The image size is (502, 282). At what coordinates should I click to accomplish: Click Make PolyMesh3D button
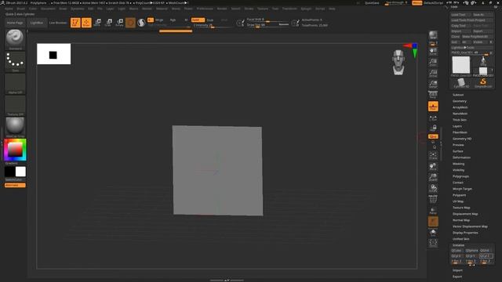tap(478, 37)
